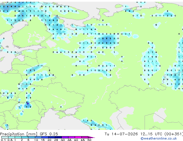183x141 pixels.
Task: Click the "25" legend scale label
Action: (56, 140)
